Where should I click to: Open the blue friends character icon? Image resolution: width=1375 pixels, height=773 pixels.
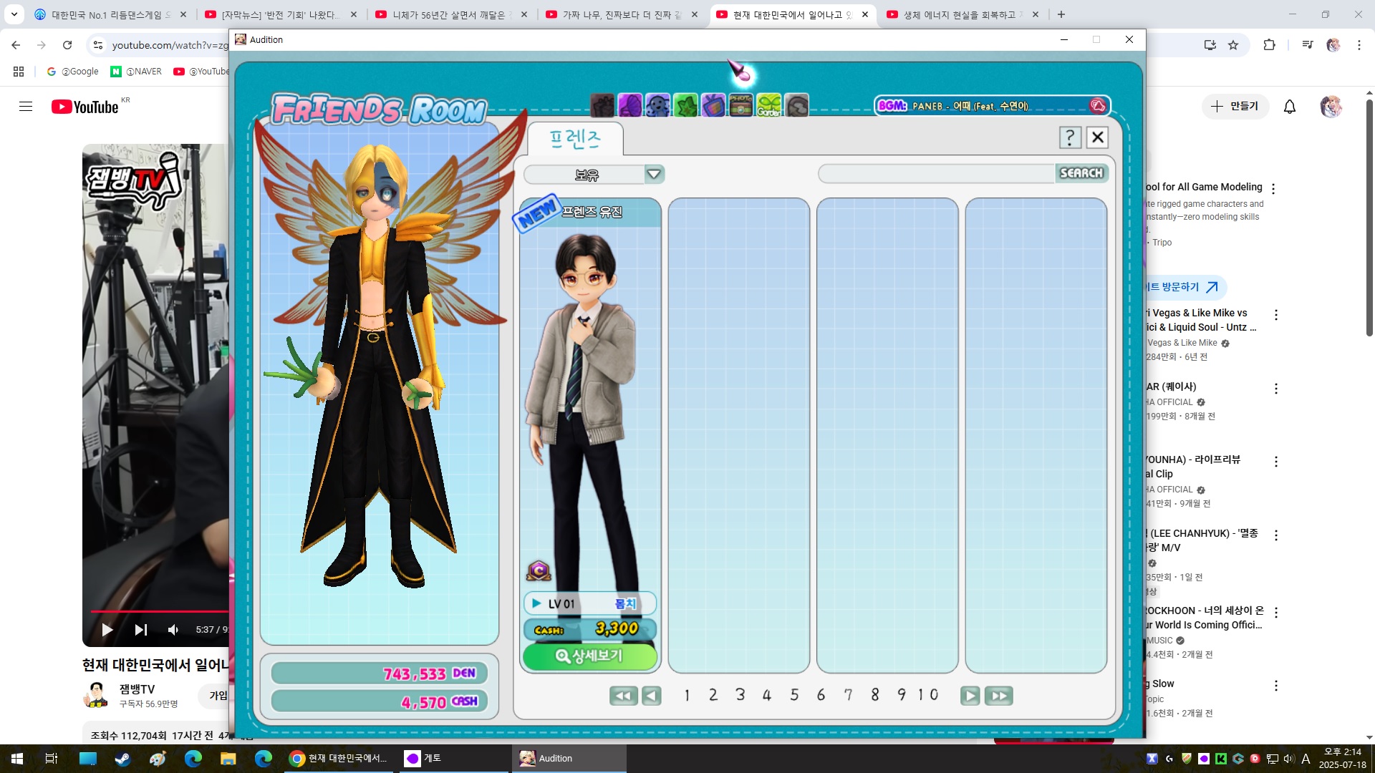click(657, 106)
